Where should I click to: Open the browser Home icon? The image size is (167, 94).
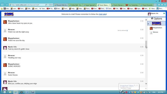(x=159, y=5)
